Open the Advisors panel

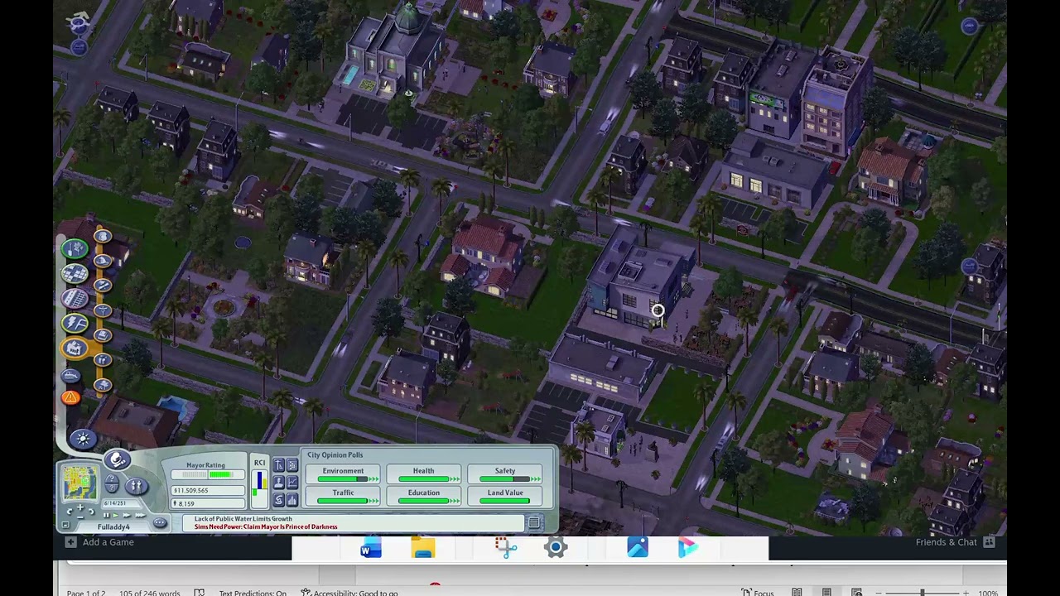pos(137,485)
